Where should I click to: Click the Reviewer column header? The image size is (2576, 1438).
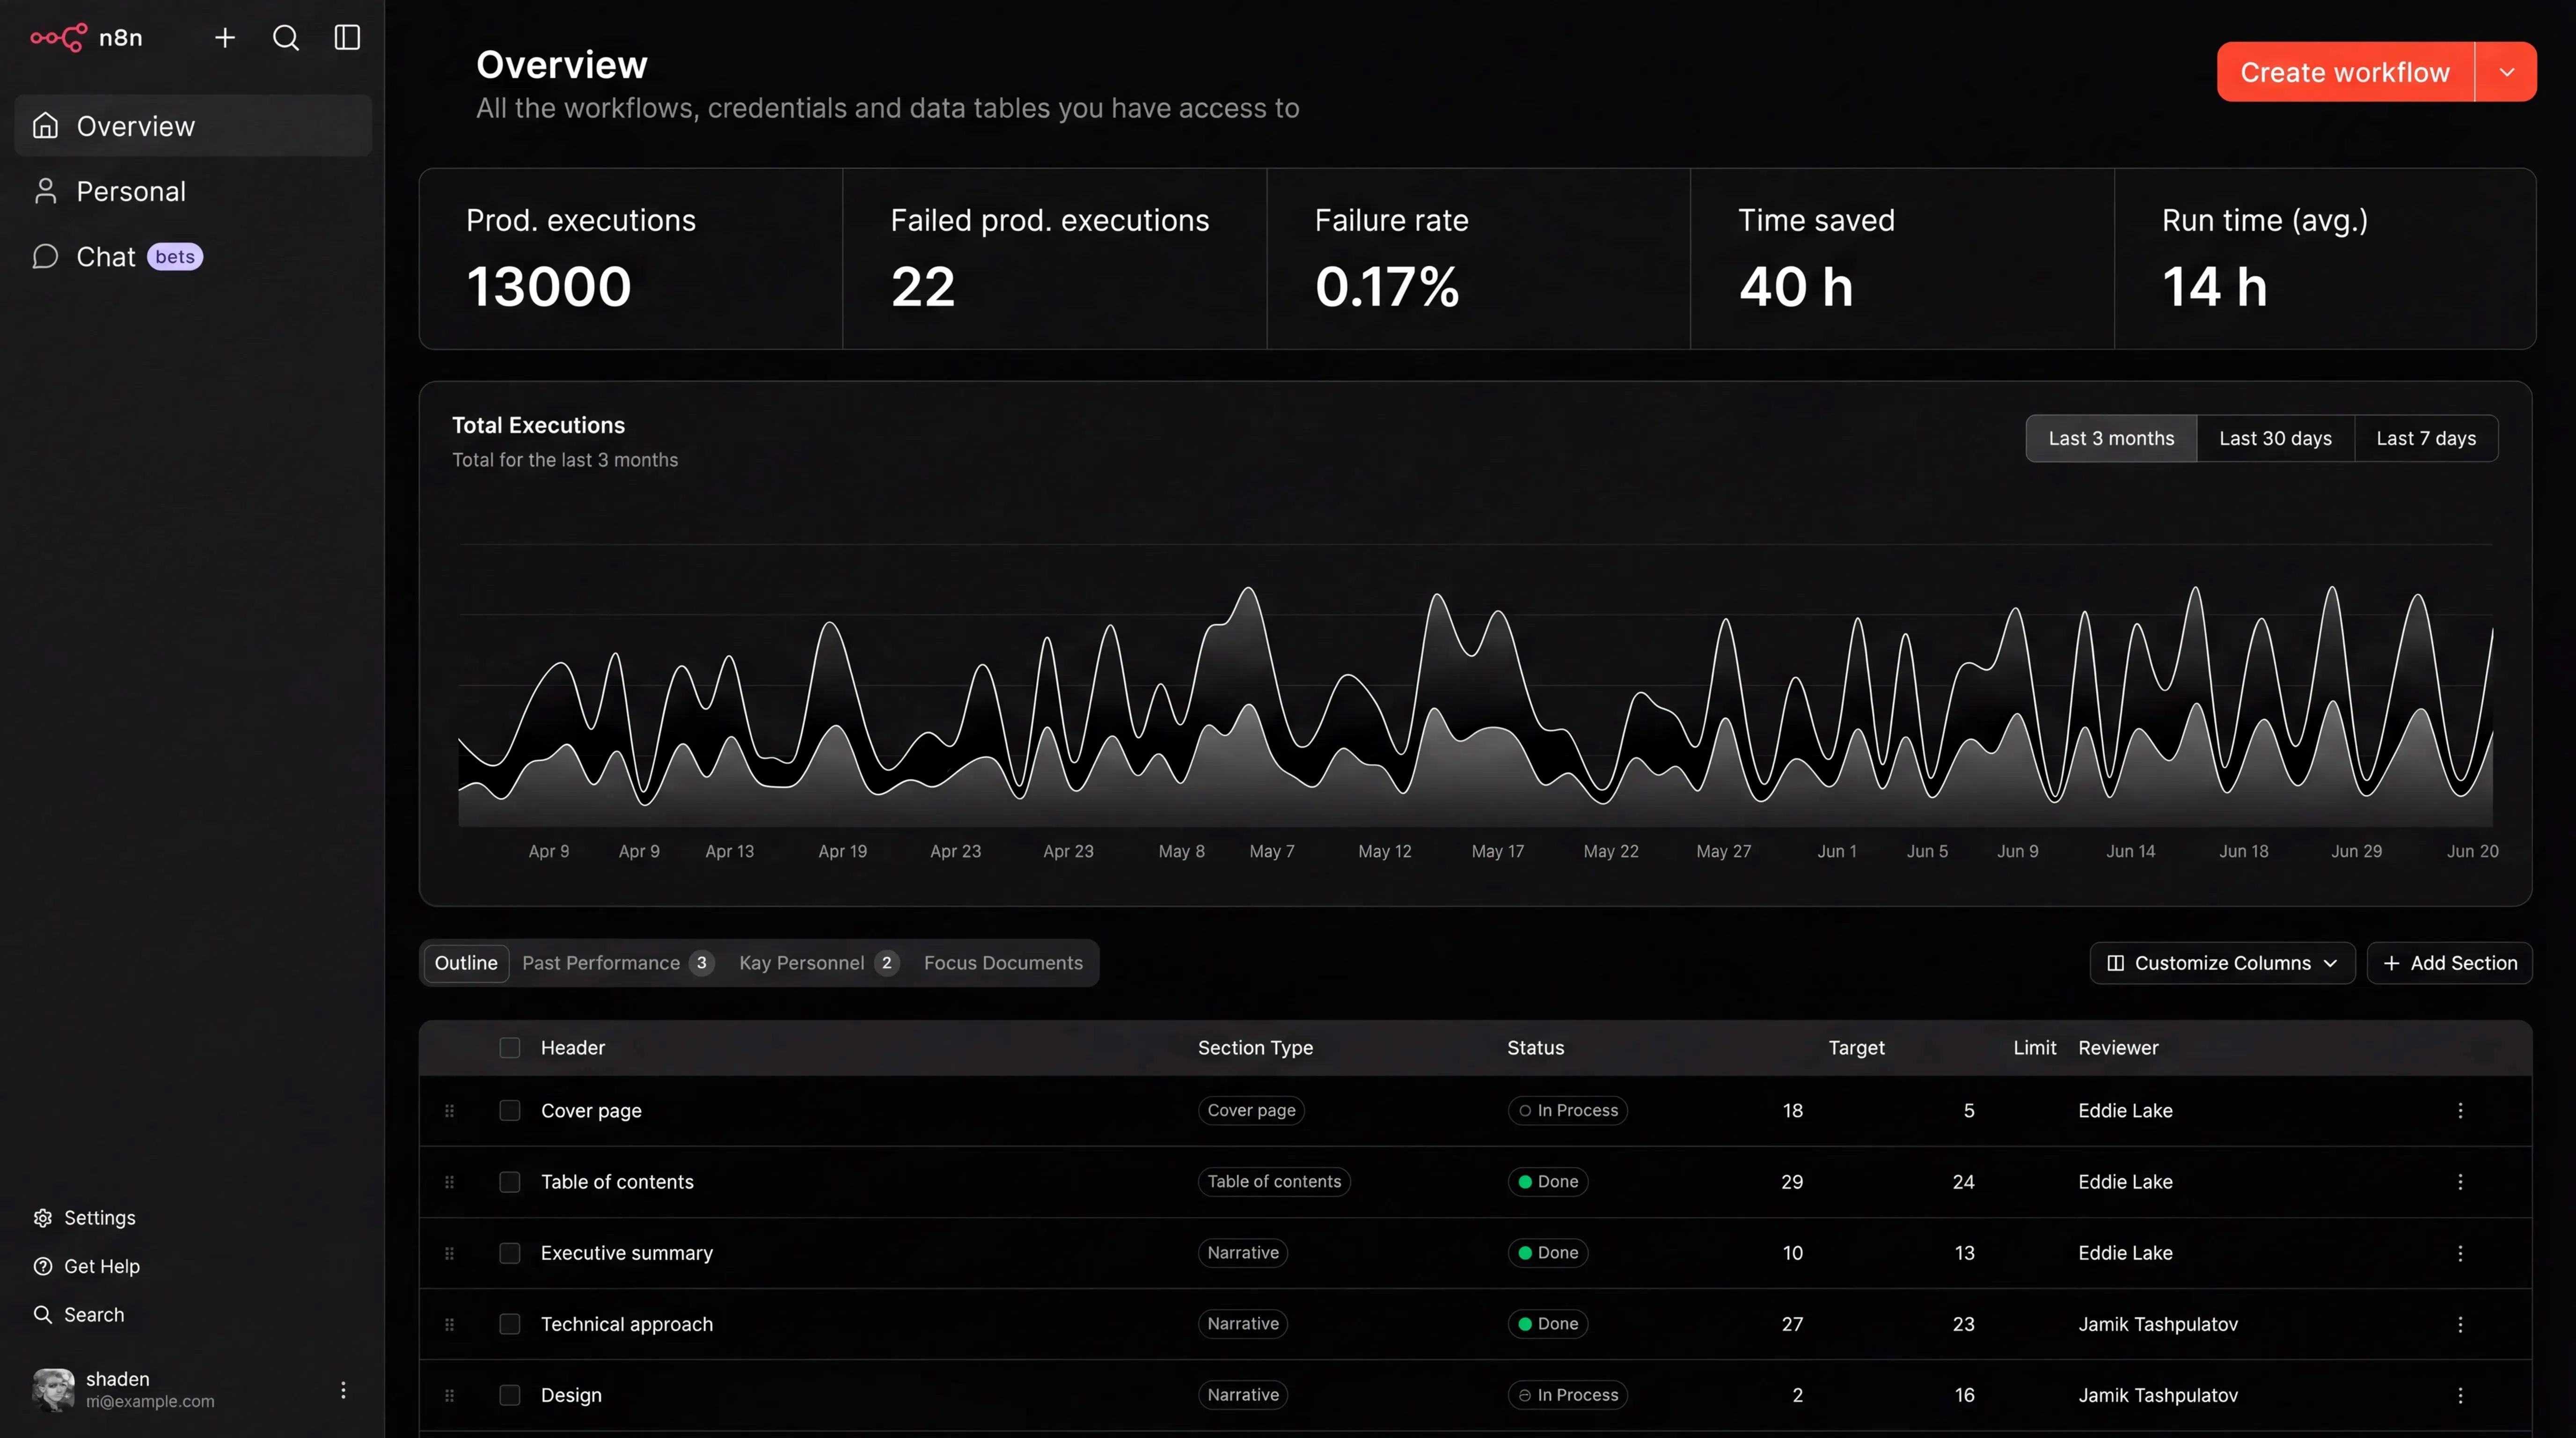[x=2118, y=1048]
